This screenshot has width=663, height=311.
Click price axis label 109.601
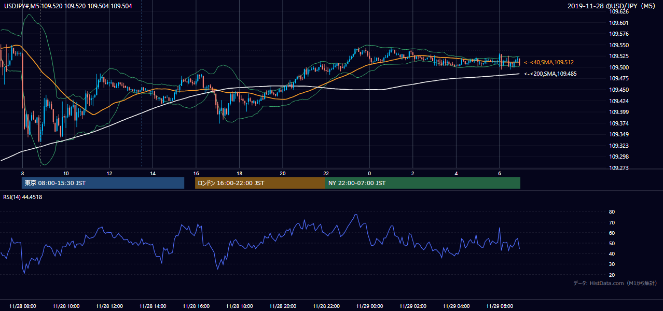click(x=619, y=23)
